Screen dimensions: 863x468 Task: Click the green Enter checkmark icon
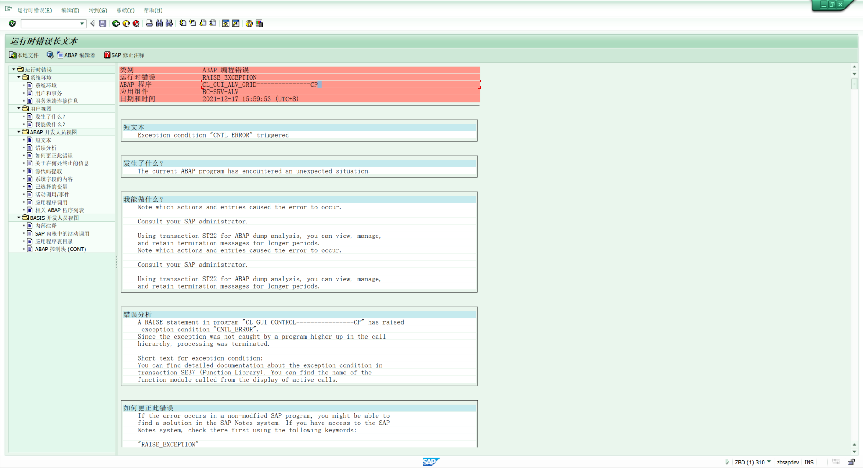(13, 23)
